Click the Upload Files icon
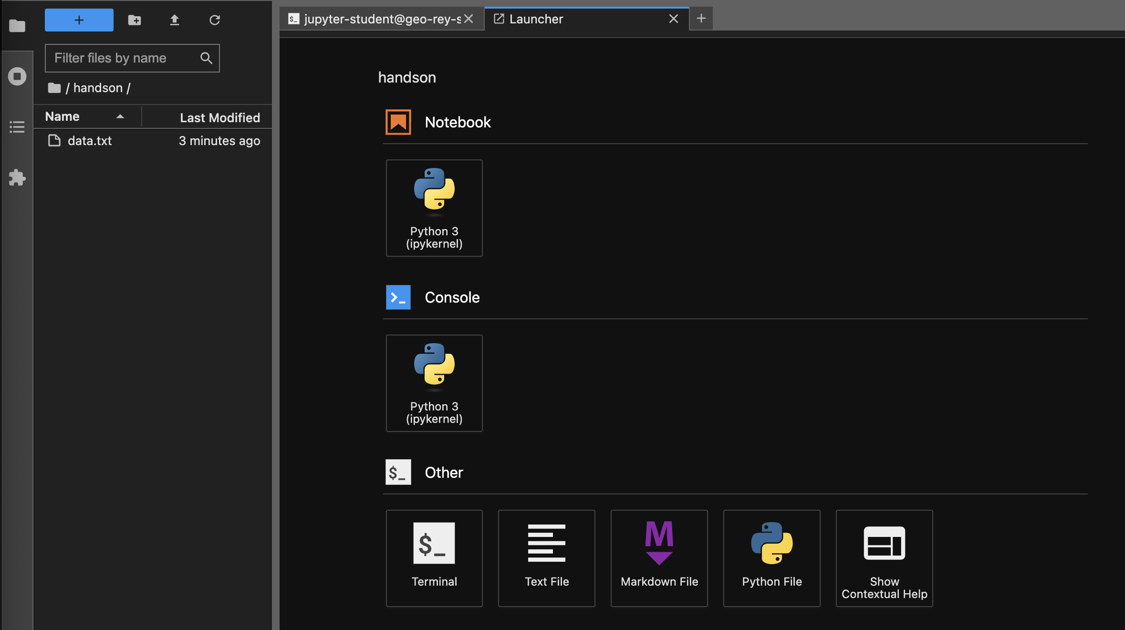 175,20
